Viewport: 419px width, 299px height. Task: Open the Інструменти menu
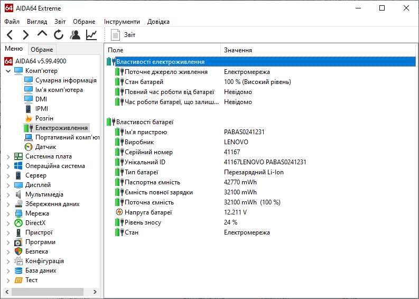[x=122, y=22]
